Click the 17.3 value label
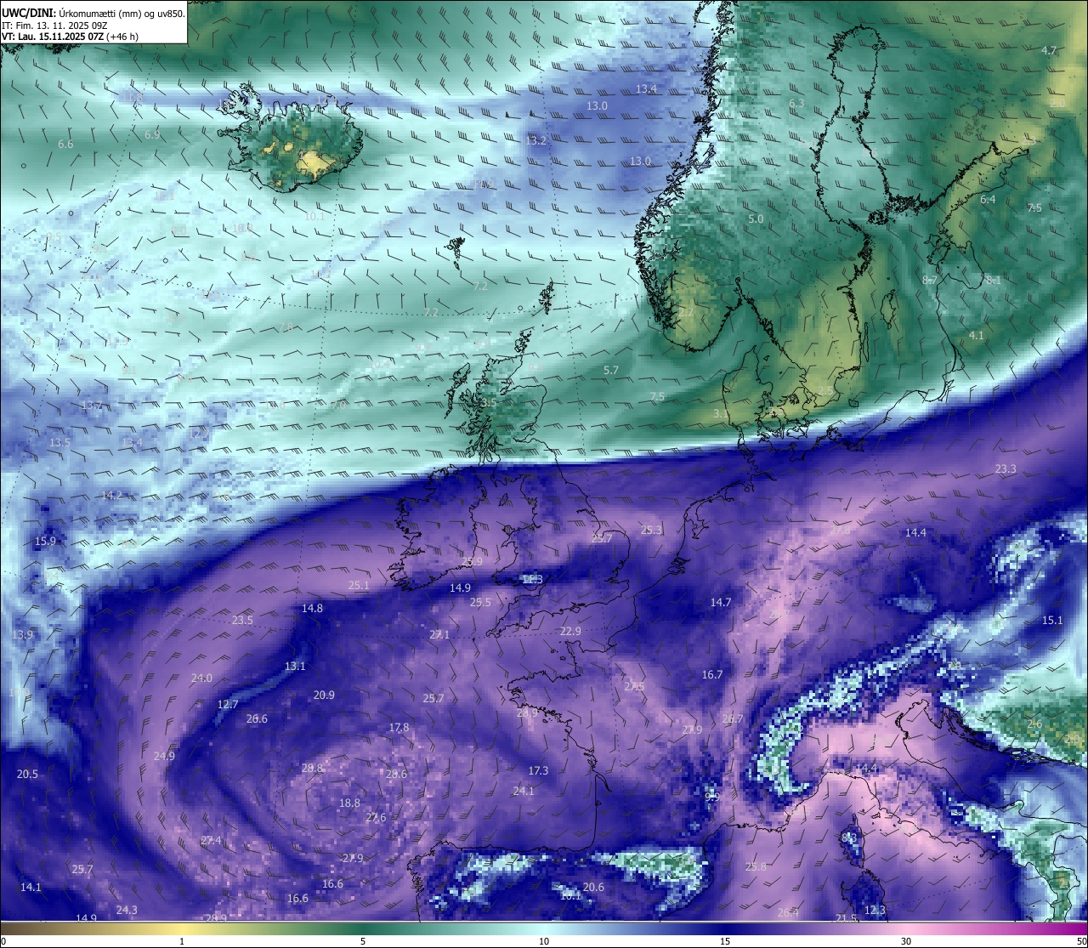The width and height of the screenshot is (1088, 948). tap(538, 771)
